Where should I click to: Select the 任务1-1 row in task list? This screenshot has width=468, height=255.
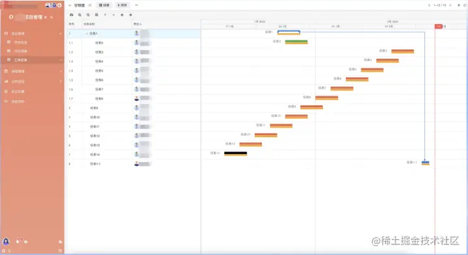tap(134, 164)
